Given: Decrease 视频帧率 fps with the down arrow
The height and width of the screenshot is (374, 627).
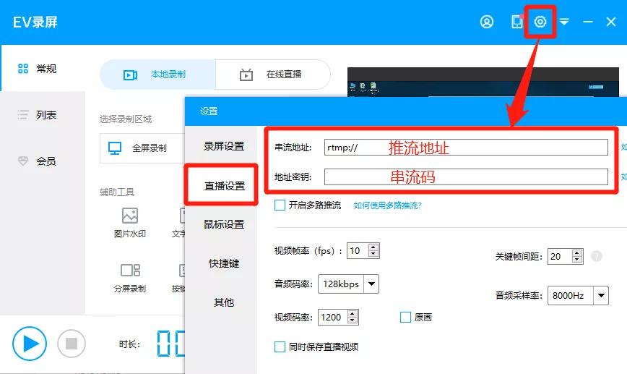Looking at the screenshot, I should pos(373,254).
